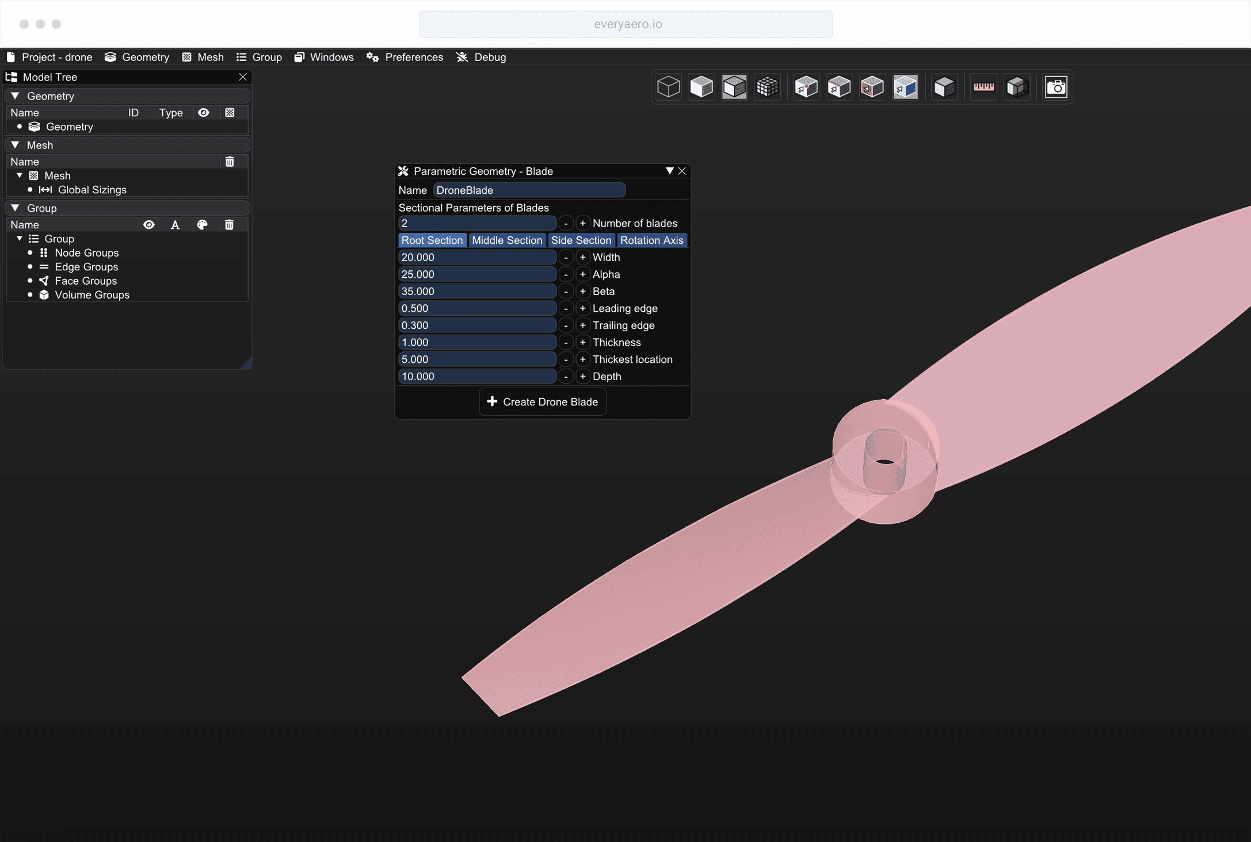Image resolution: width=1251 pixels, height=842 pixels.
Task: Switch to the Middle Section tab
Action: (x=507, y=240)
